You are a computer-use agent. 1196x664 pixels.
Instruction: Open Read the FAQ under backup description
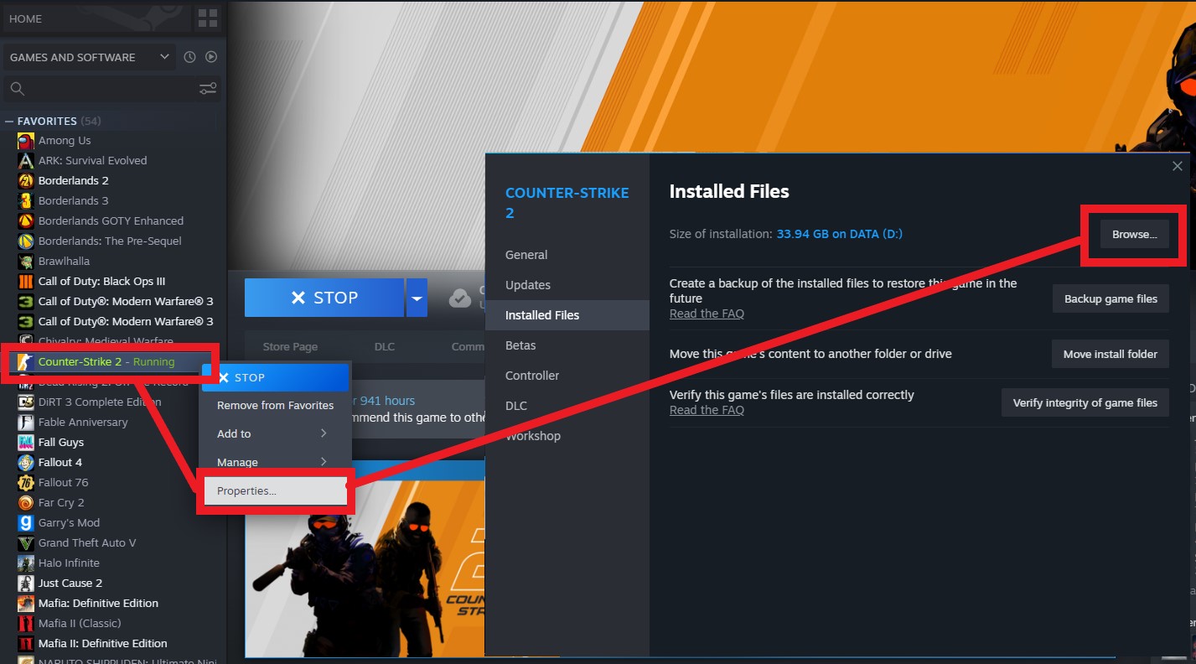tap(707, 314)
